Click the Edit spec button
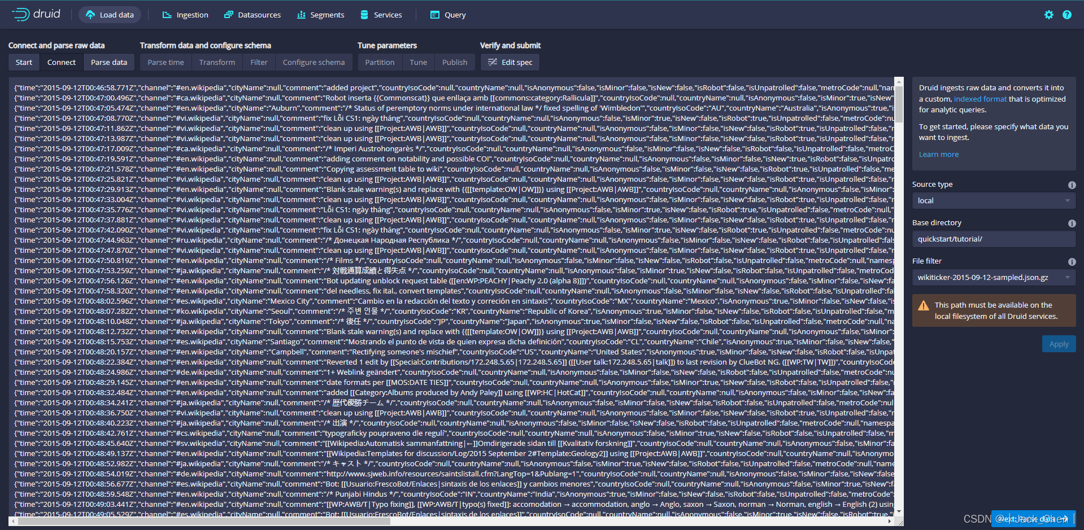The height and width of the screenshot is (530, 1084). click(510, 62)
